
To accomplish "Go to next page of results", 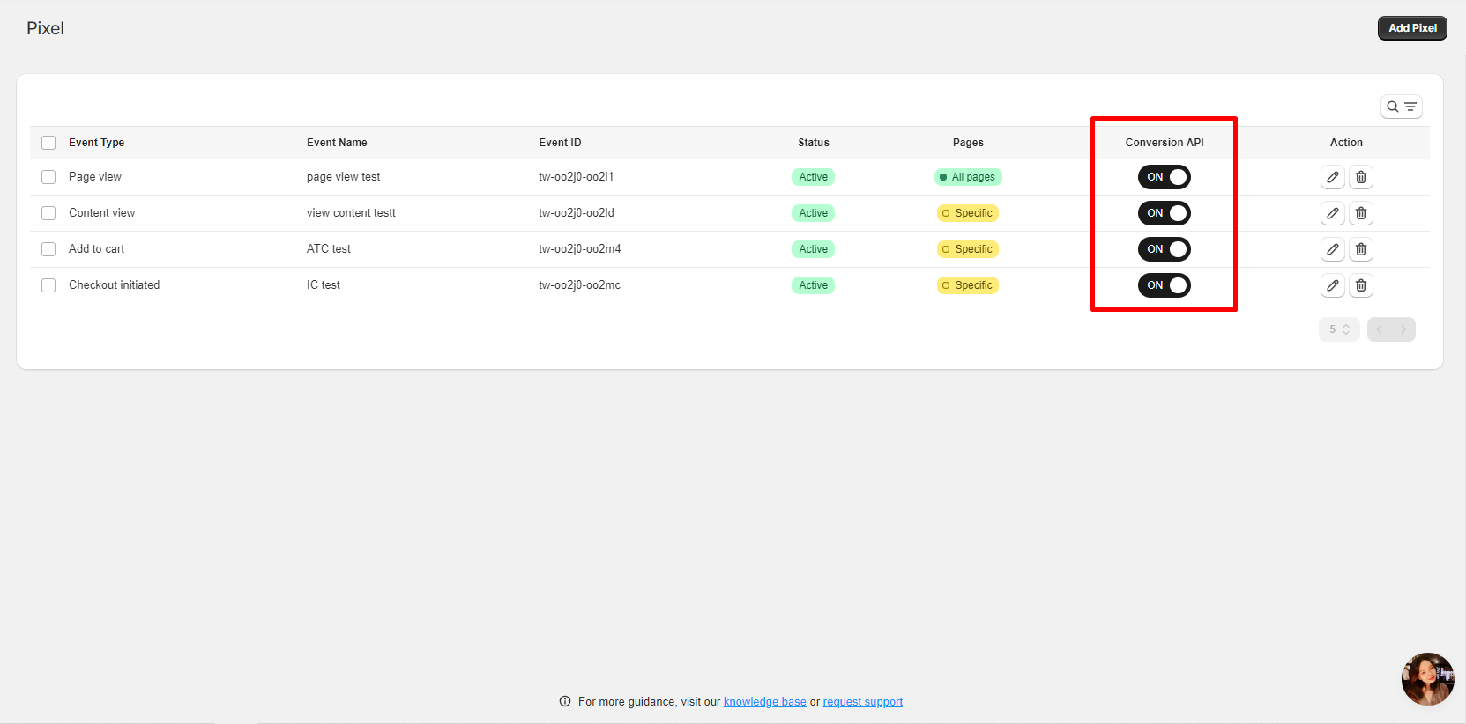I will click(1403, 329).
